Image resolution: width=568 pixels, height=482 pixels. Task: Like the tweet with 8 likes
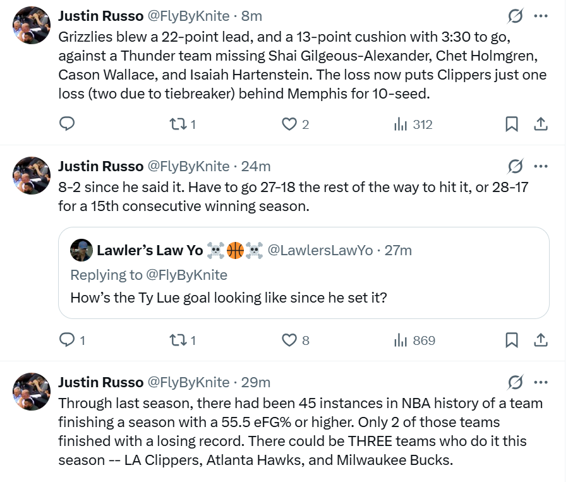click(x=289, y=340)
